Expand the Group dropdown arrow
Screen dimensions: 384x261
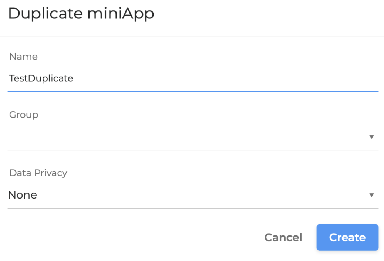(x=372, y=137)
